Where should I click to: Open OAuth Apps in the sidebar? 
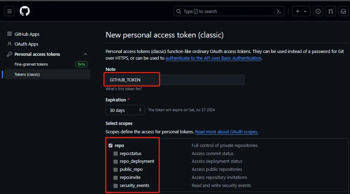tap(26, 44)
